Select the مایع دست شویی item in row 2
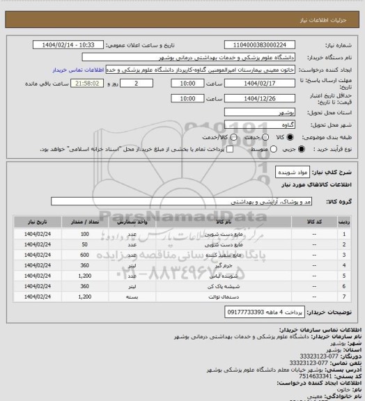The image size is (365, 401). [224, 244]
